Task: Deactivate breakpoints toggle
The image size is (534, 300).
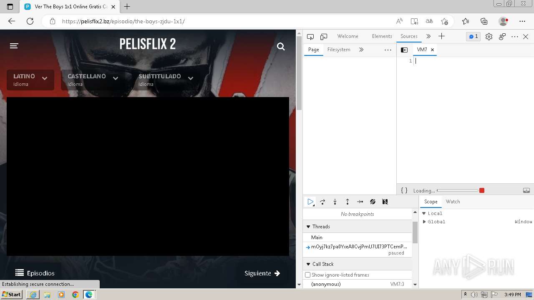Action: tap(373, 202)
